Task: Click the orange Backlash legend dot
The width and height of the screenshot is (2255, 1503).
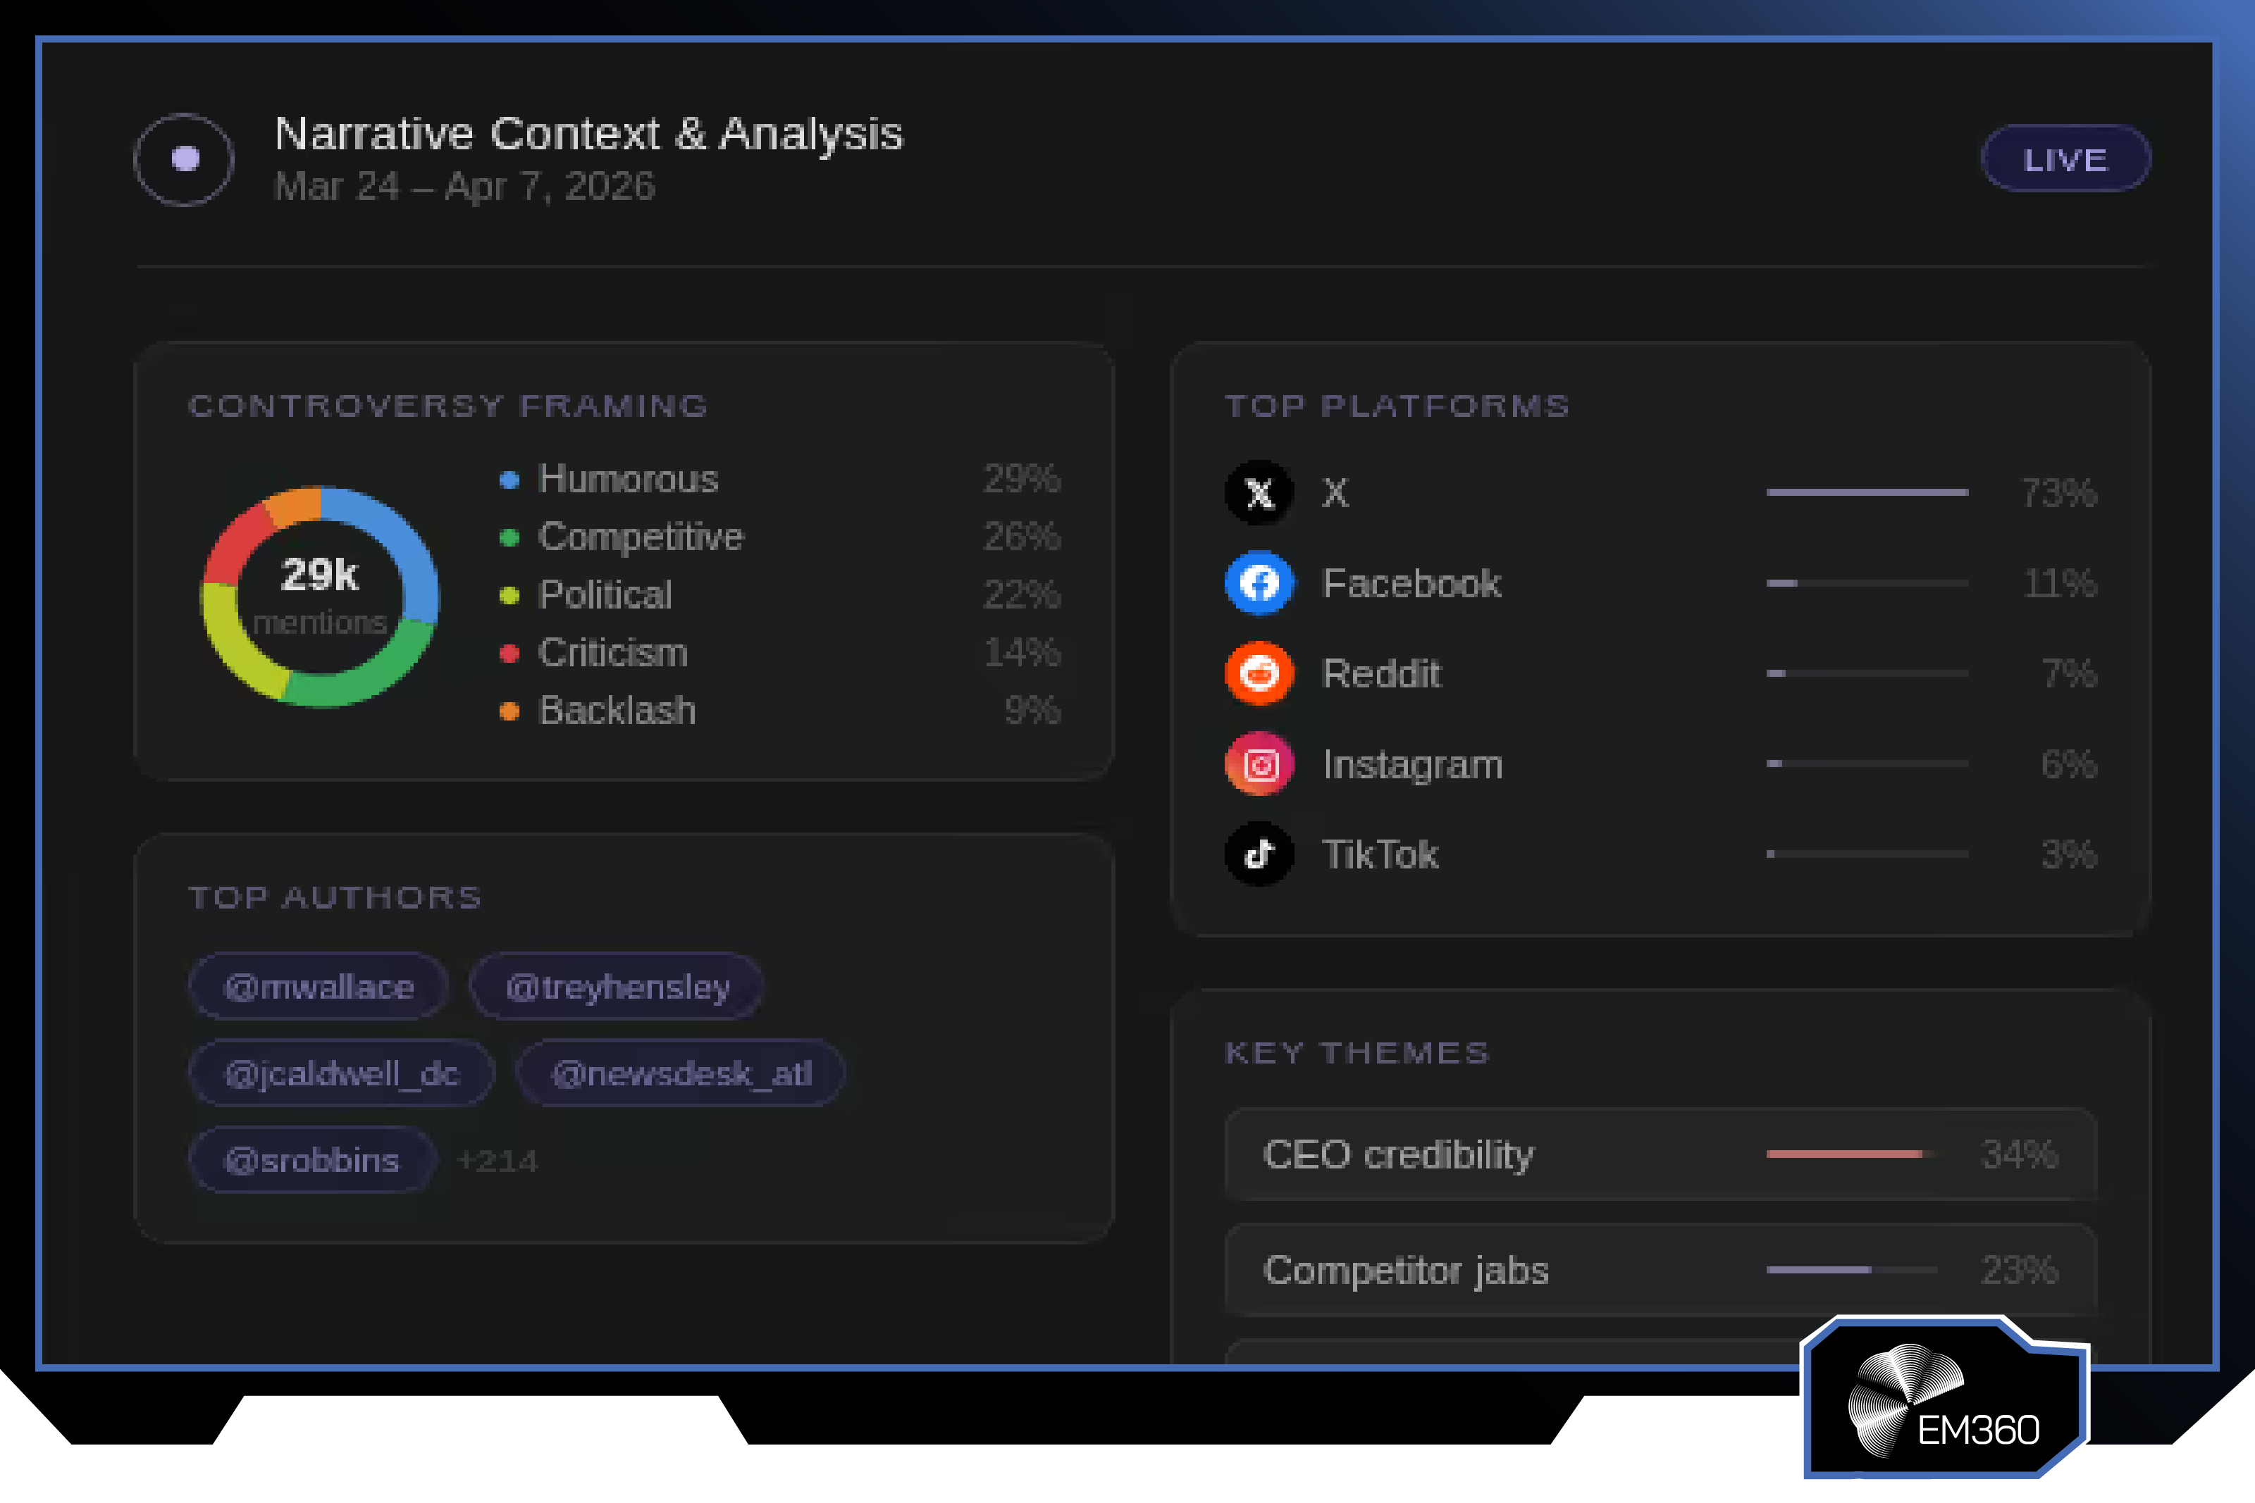Action: click(509, 711)
